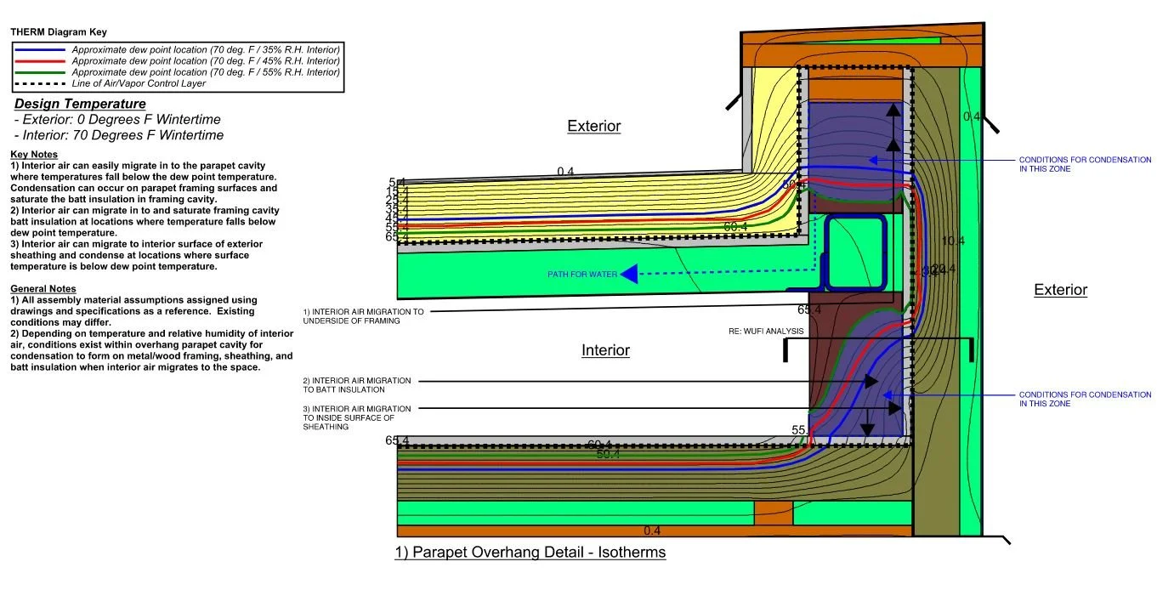Image resolution: width=1157 pixels, height=590 pixels.
Task: Click the Design Temperature heading
Action: coord(80,104)
